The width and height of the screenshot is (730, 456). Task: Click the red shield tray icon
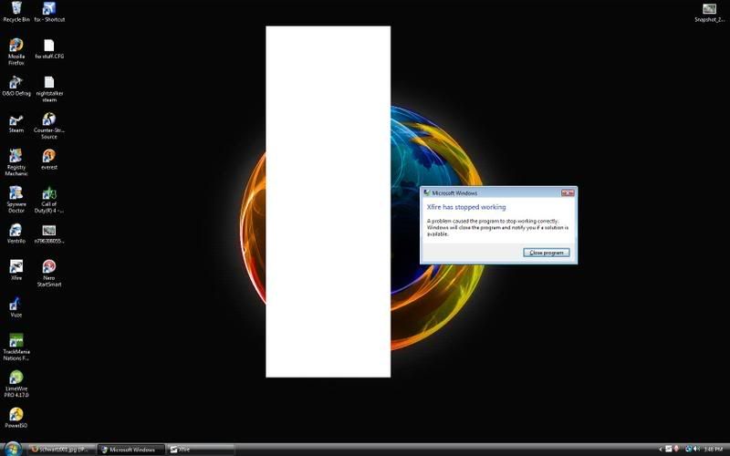(x=676, y=449)
